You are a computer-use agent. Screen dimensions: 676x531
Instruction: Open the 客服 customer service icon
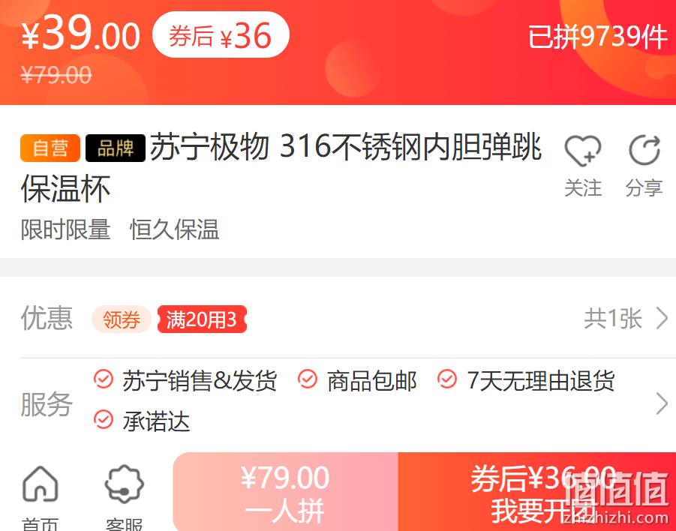[x=124, y=484]
